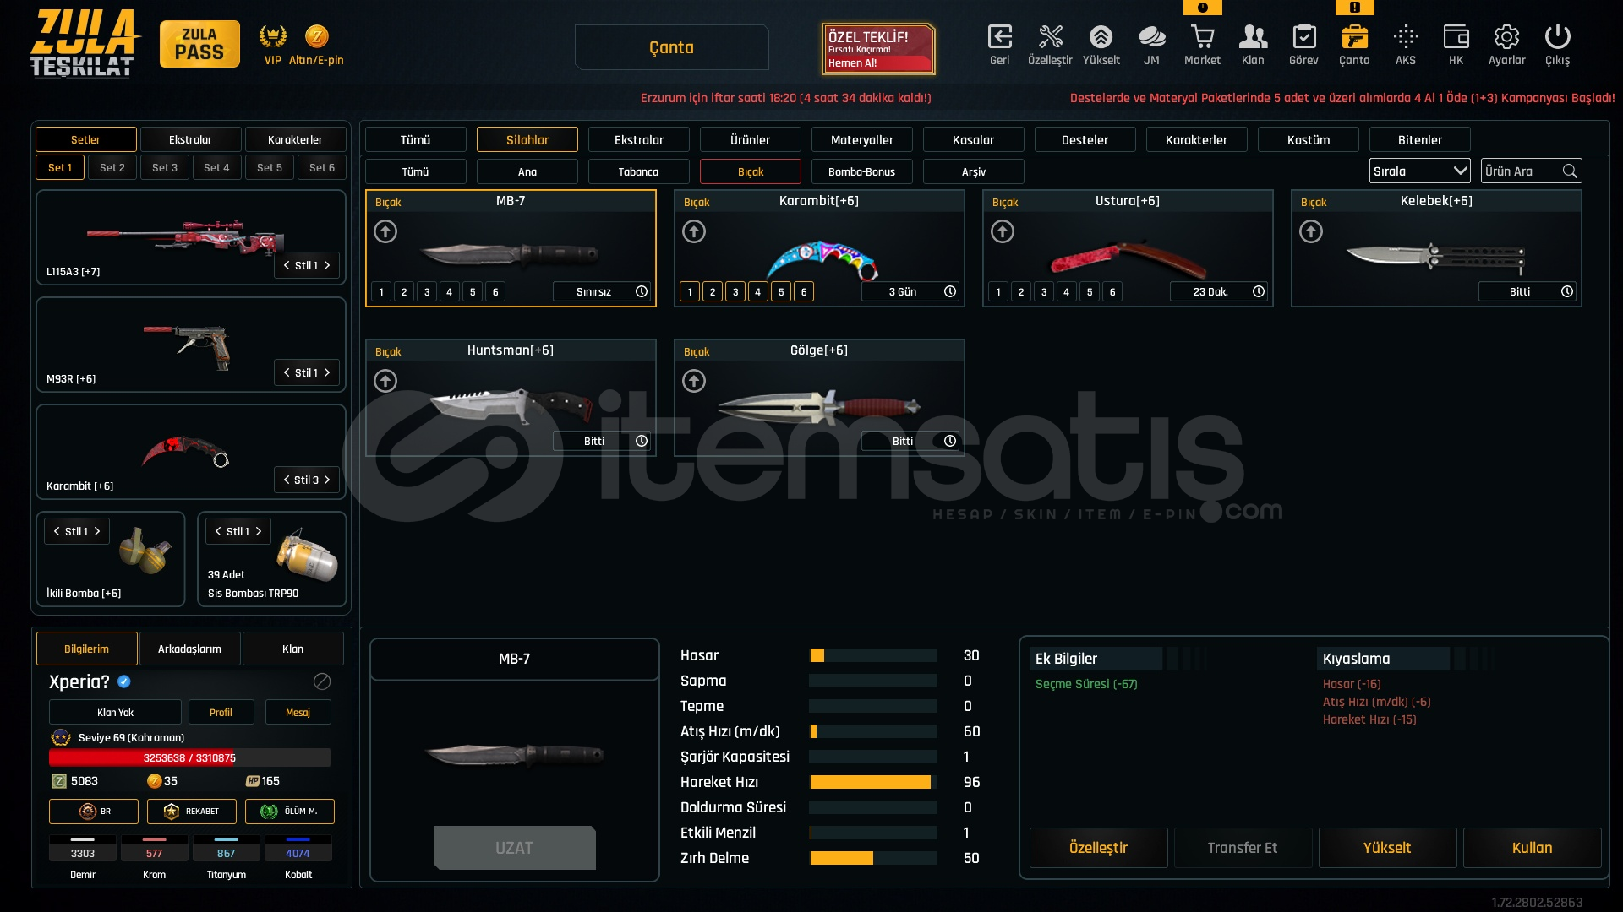Open the Market cart icon
This screenshot has height=912, width=1623.
[x=1202, y=37]
